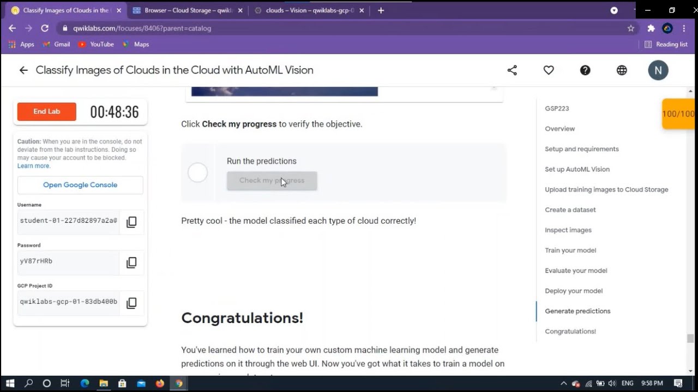This screenshot has width=698, height=392.
Task: Go to Set up AutoML Vision section
Action: pos(577,169)
